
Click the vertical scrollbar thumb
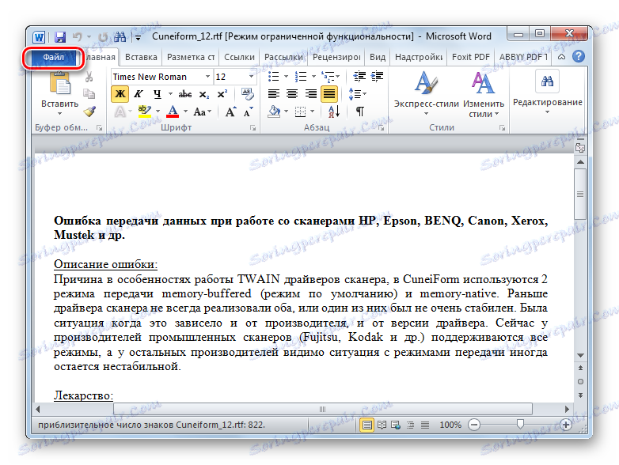point(580,194)
